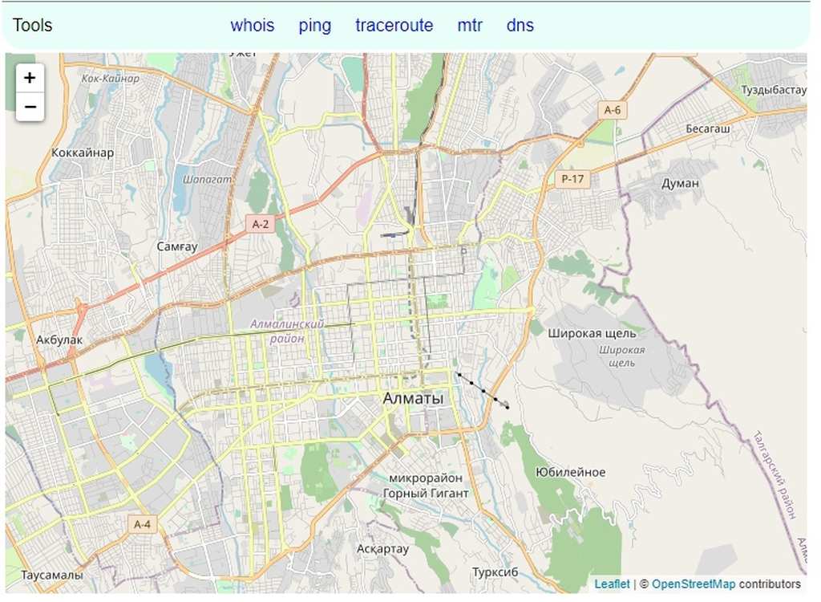The width and height of the screenshot is (821, 602).
Task: Click the Туздыбастау label on map
Action: point(774,90)
